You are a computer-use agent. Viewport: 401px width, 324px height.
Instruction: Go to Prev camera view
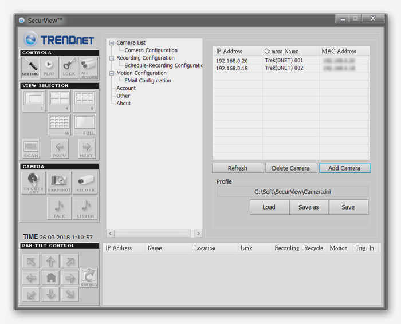click(x=60, y=148)
